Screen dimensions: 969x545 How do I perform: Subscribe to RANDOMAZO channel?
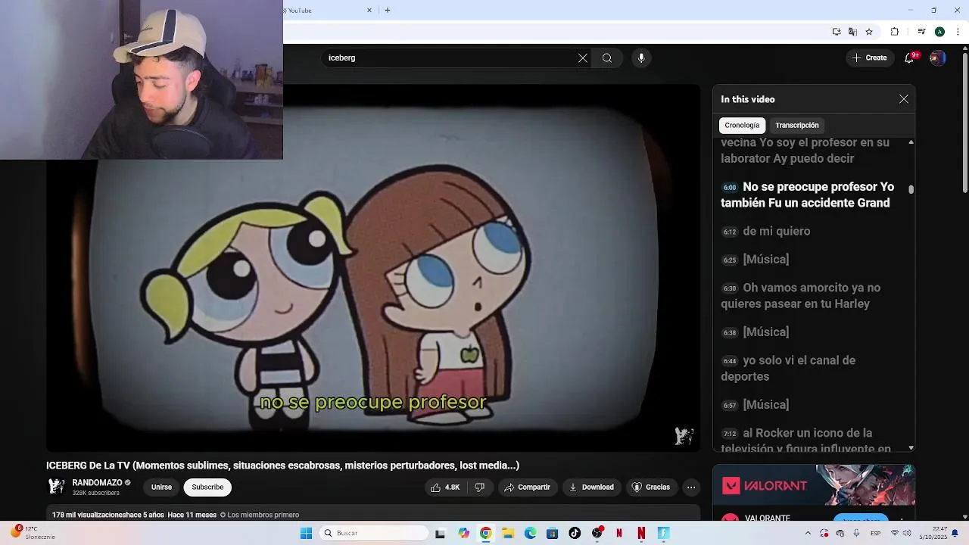click(207, 487)
